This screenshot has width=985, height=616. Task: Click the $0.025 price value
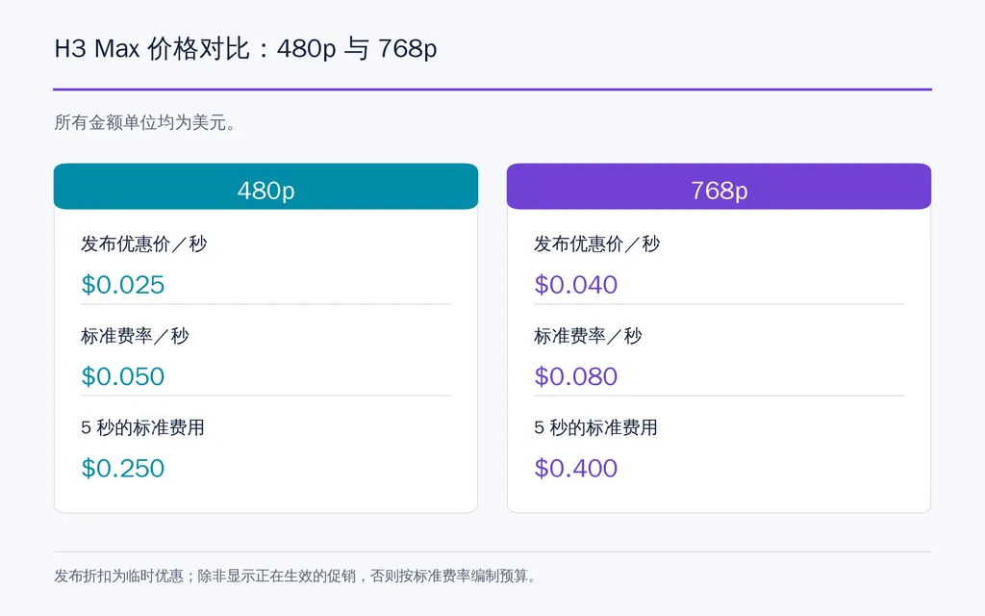(x=123, y=285)
